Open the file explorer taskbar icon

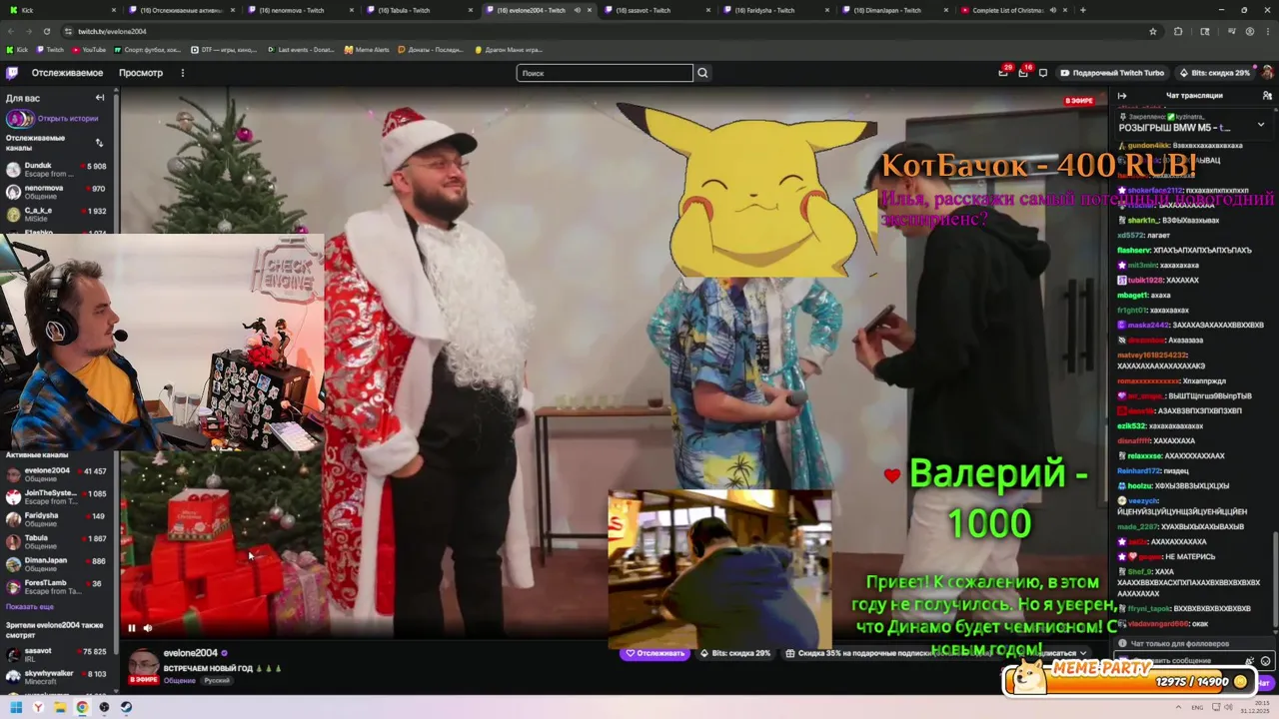pos(60,707)
